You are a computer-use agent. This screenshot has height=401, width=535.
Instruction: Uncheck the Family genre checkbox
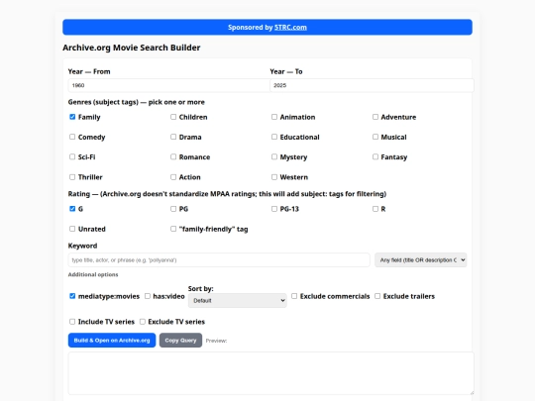72,117
